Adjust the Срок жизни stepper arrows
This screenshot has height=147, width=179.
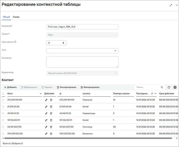[x=63, y=43]
